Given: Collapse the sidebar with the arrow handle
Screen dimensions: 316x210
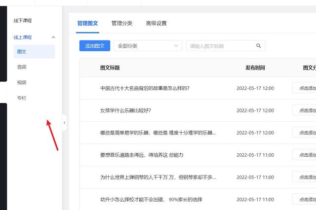Looking at the screenshot, I should (64, 123).
